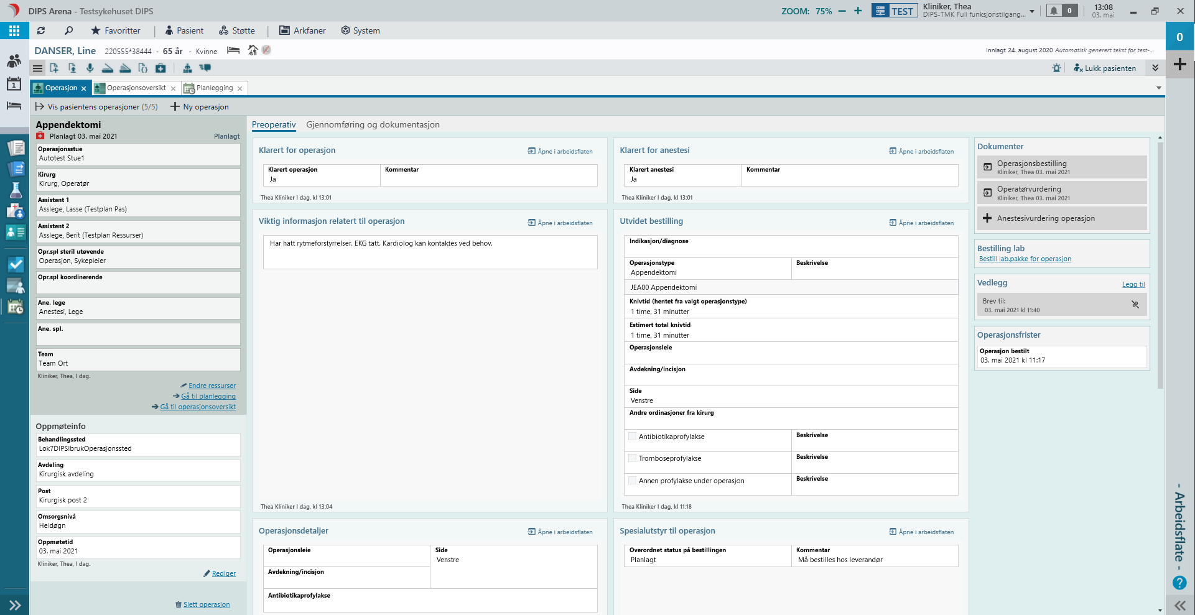
Task: Click the Lukk pasienten button
Action: (1105, 68)
